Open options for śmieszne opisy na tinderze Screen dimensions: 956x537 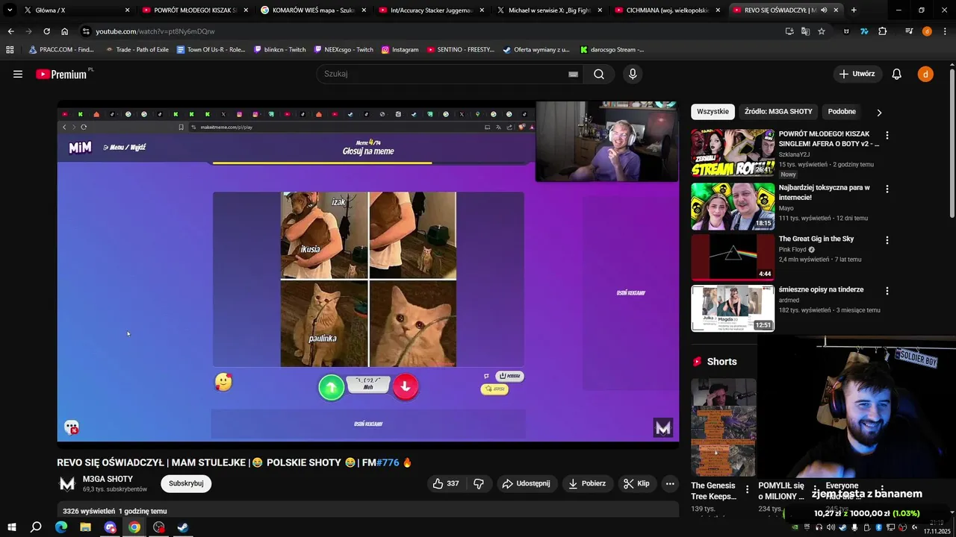(x=887, y=291)
